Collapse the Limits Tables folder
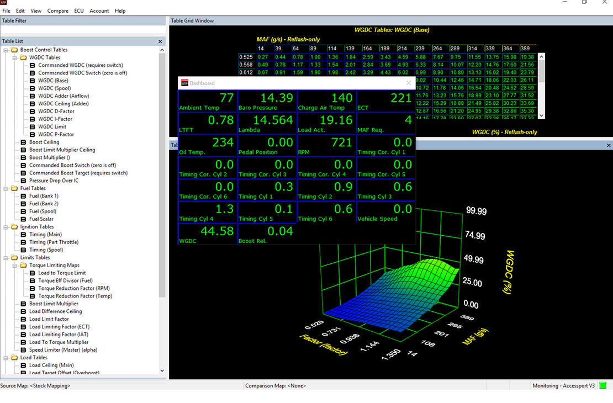The width and height of the screenshot is (613, 403). tap(6, 258)
